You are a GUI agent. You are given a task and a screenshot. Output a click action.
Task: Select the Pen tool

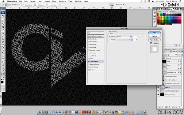click(x=3, y=56)
